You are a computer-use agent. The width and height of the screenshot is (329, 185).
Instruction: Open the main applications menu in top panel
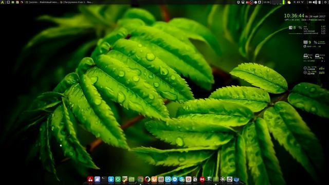point(2,2)
